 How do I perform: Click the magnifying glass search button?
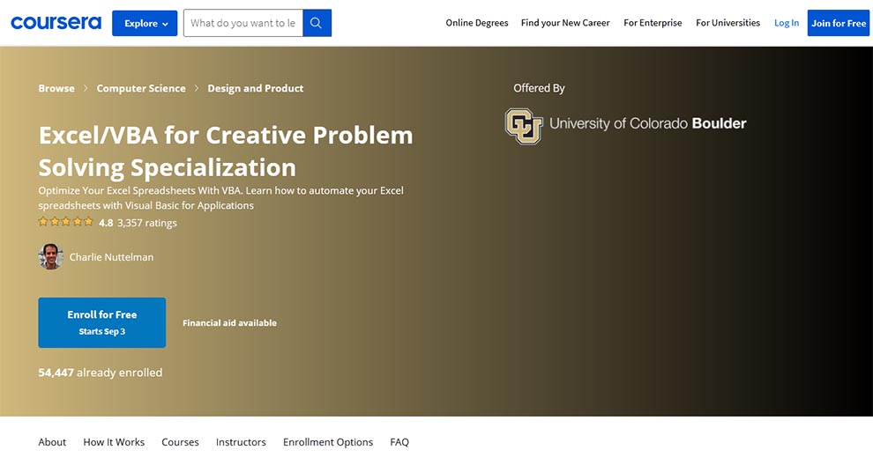(x=317, y=23)
